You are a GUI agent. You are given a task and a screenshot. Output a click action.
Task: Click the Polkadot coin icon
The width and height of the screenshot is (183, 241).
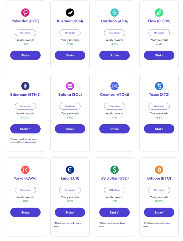tap(25, 13)
